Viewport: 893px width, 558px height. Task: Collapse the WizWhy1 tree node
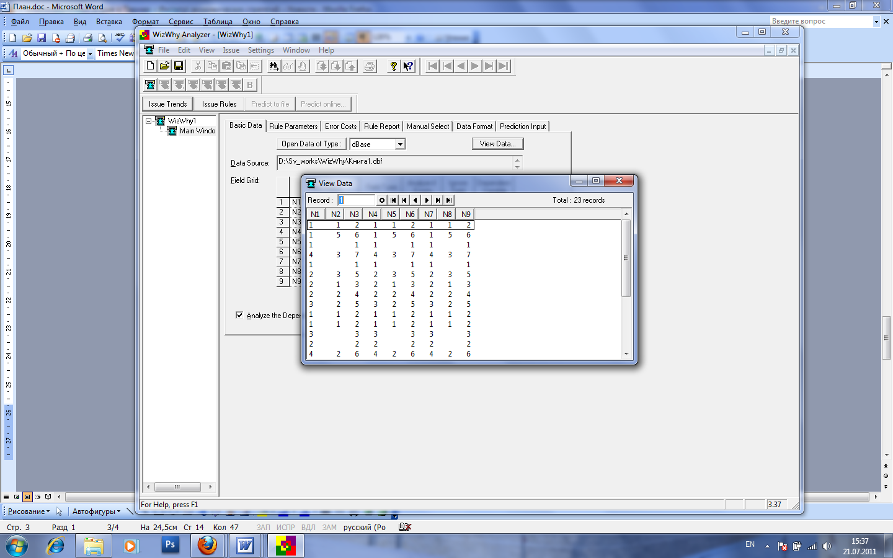point(149,121)
